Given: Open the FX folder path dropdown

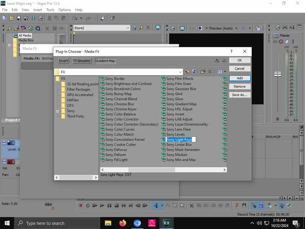Looking at the screenshot, I should point(180,72).
